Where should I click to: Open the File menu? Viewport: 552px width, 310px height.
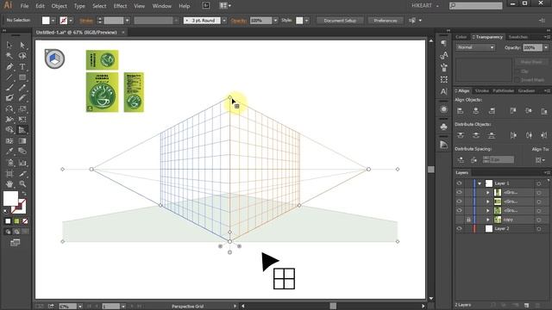coord(24,6)
